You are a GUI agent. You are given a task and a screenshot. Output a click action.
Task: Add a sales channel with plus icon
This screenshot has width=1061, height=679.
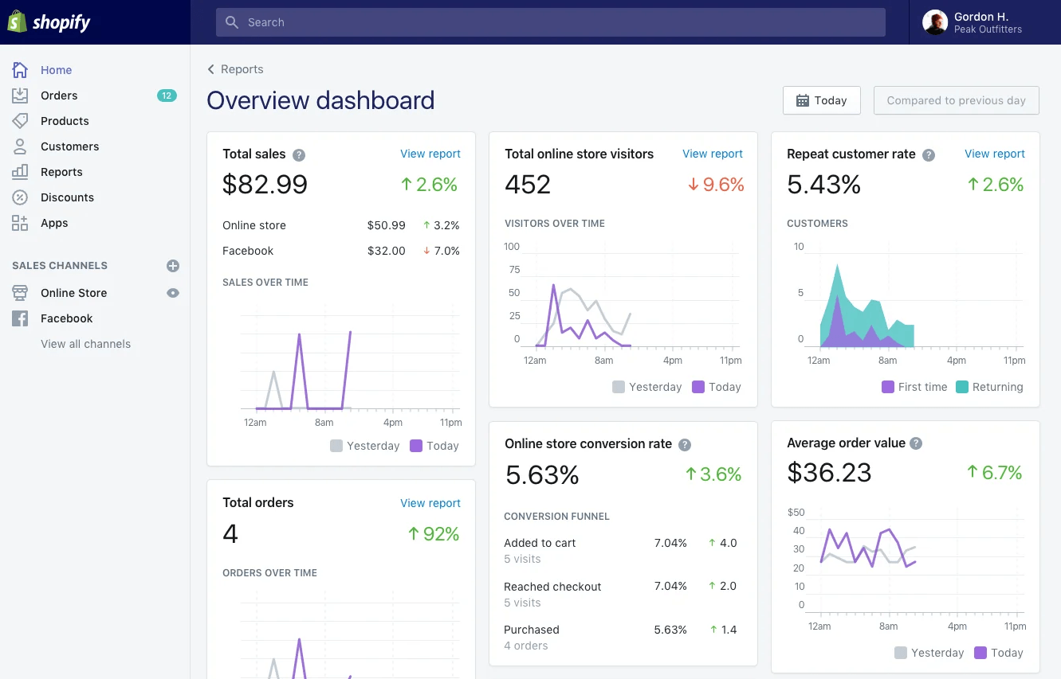click(x=173, y=266)
